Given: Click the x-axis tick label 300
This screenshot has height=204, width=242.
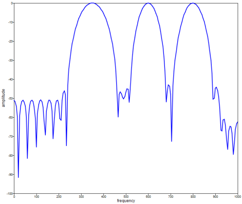Looking at the screenshot, I should click(x=81, y=196).
